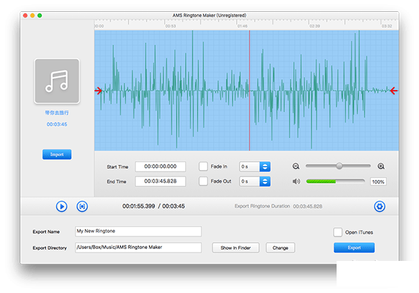
Task: Click the Export Directory path field
Action: 138,248
